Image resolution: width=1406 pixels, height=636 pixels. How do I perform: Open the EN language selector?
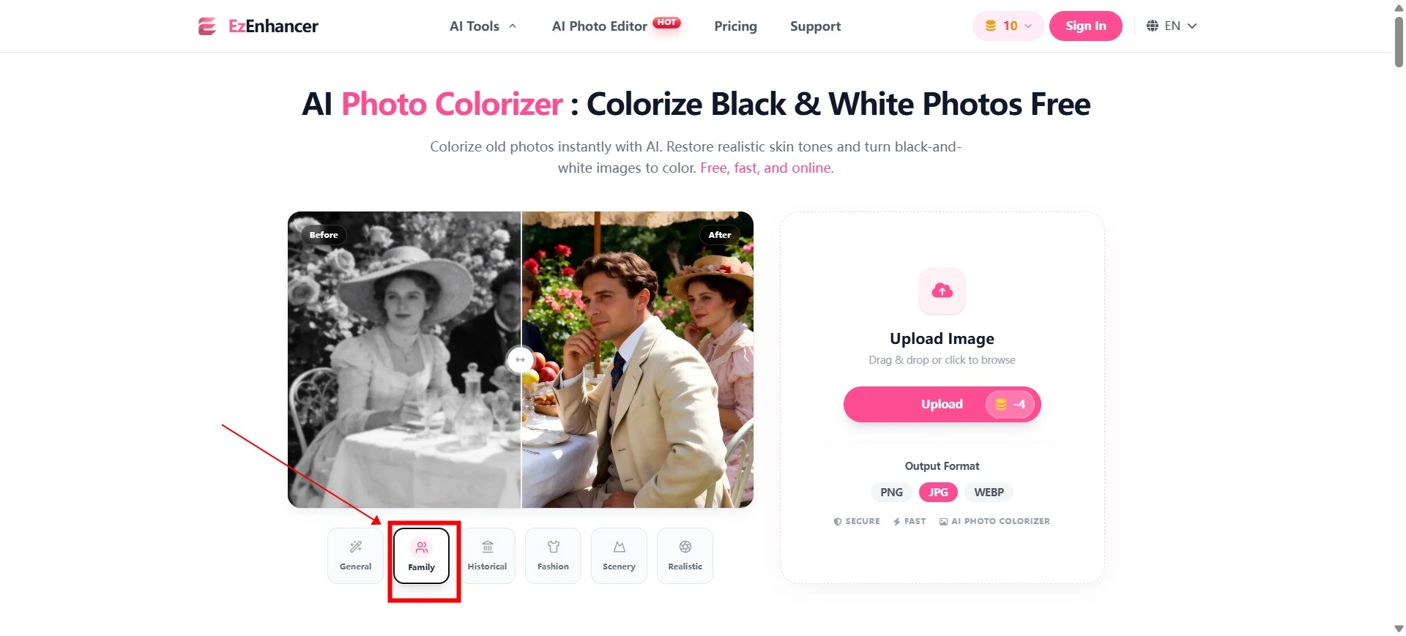click(x=1172, y=26)
